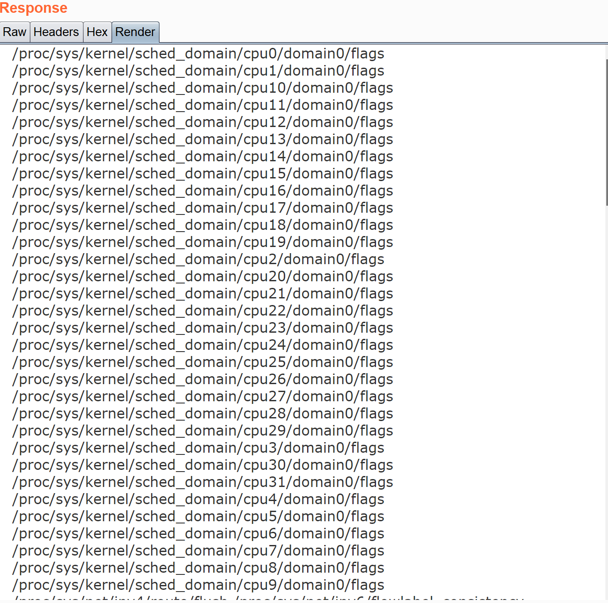Click the cpu7/domain0/flags line
Screen dimensions: 608x603
[198, 551]
